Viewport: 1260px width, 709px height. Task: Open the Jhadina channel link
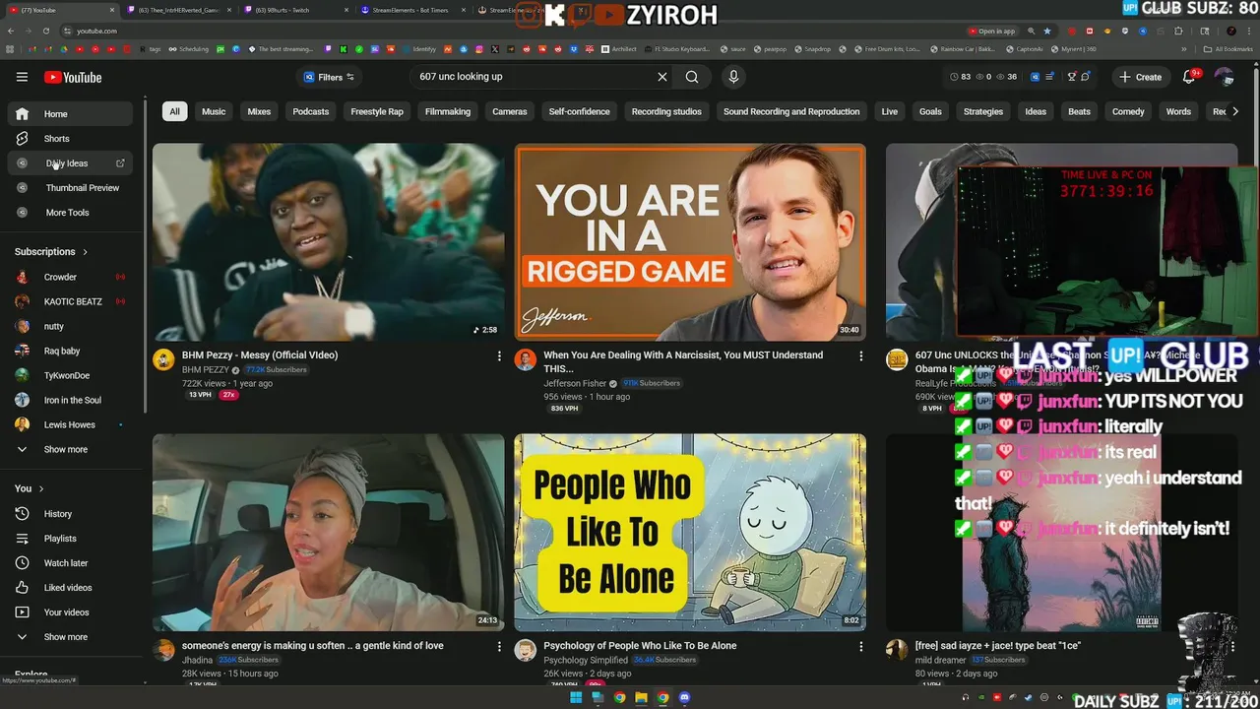click(x=197, y=660)
